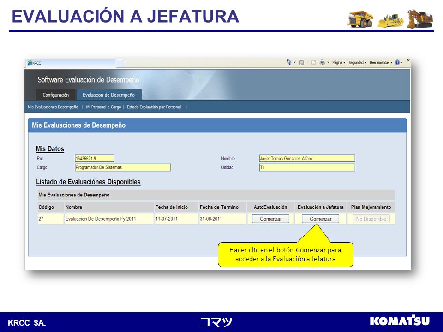Click Comenzar button under Evaluación a Jefatura
Viewport: 443px width, 332px height.
pyautogui.click(x=320, y=219)
